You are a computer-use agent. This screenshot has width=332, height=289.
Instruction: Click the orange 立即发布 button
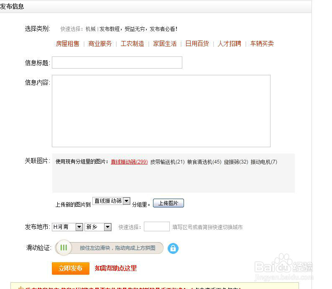(71, 268)
